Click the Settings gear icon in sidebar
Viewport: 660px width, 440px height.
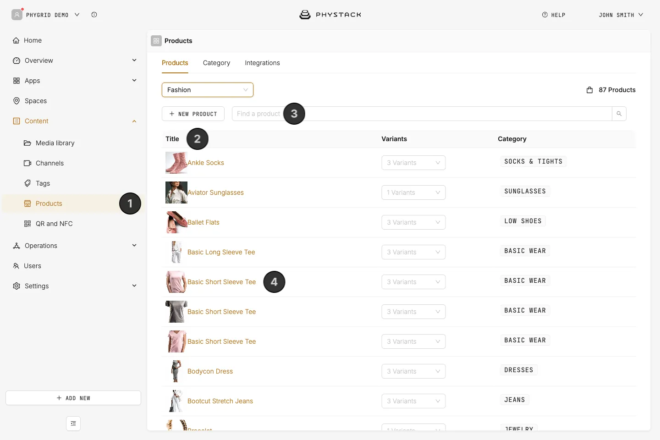coord(16,286)
